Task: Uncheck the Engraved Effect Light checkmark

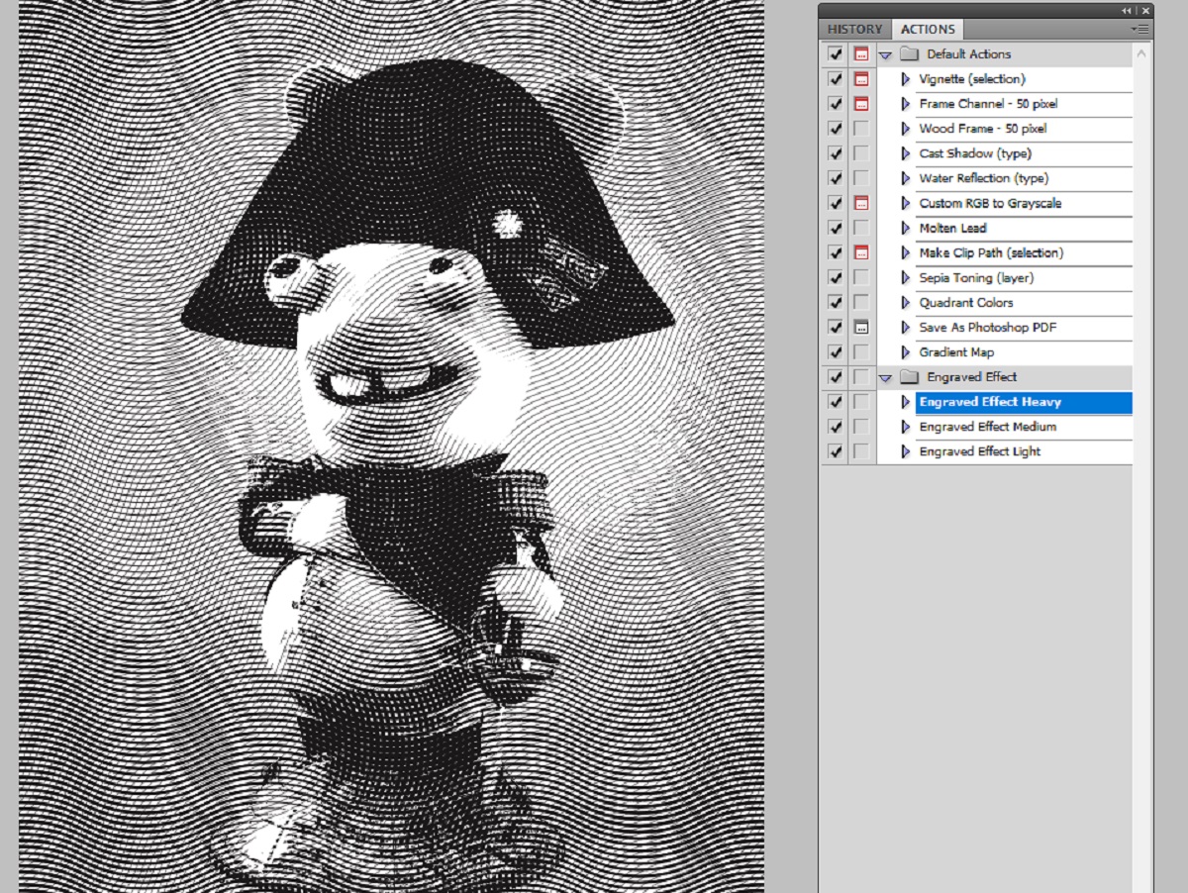Action: click(x=836, y=451)
